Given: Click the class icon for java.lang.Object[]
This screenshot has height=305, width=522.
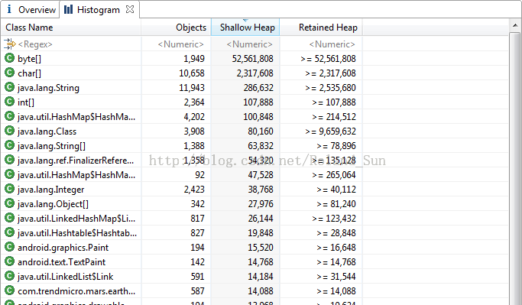Looking at the screenshot, I should 10,203.
